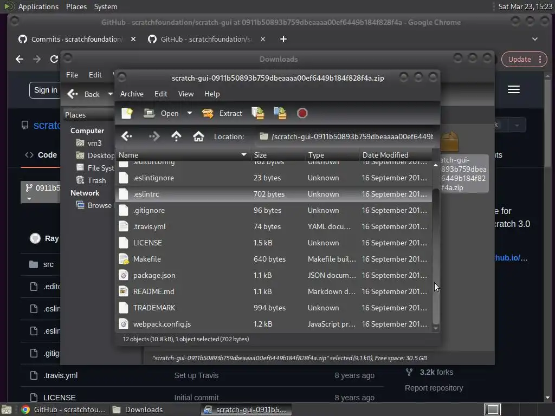Image resolution: width=555 pixels, height=416 pixels.
Task: Go up one level in archive
Action: (176, 136)
